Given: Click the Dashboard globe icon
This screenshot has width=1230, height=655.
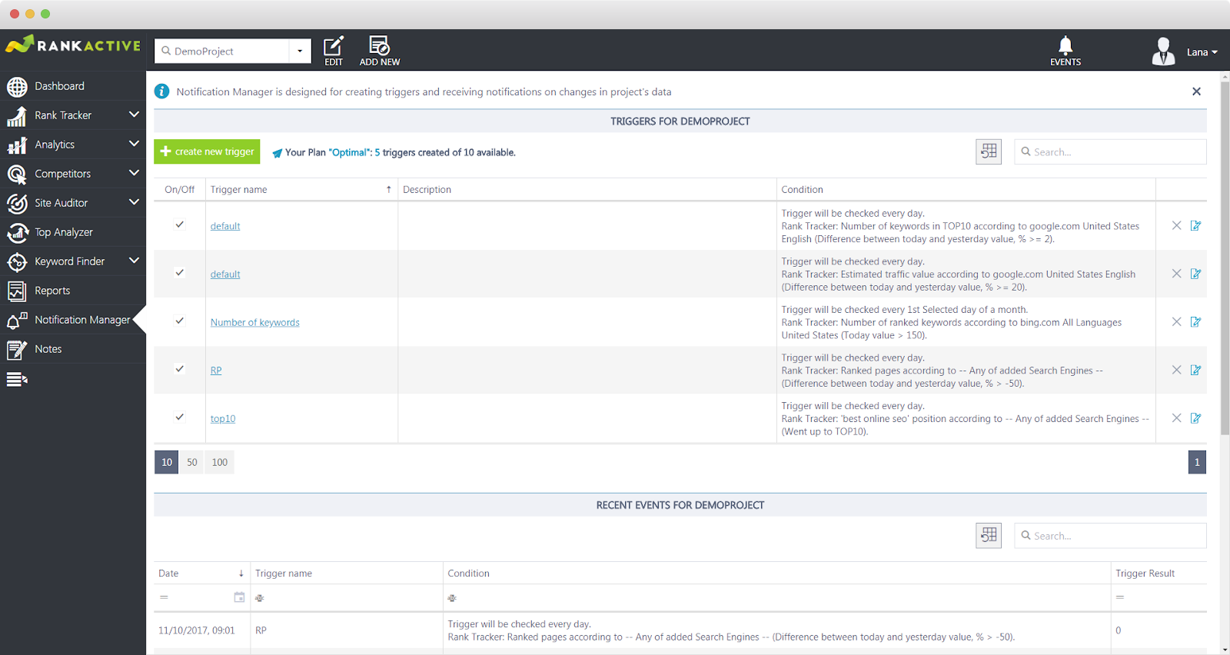Looking at the screenshot, I should click(17, 87).
